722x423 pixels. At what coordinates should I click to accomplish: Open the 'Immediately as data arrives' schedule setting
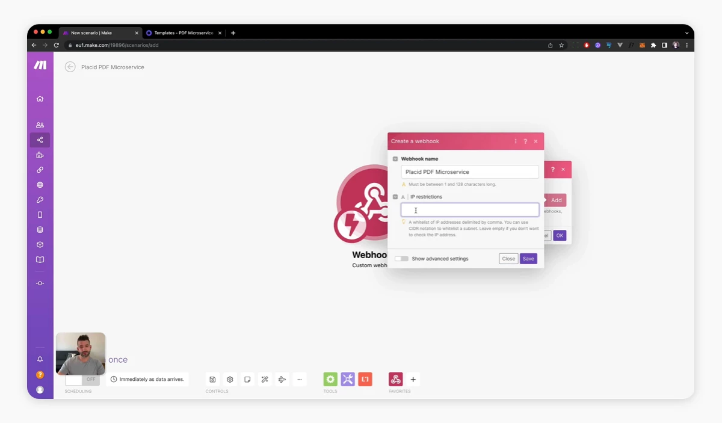147,380
